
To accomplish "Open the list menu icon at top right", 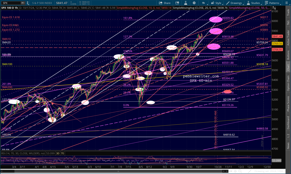I will pyautogui.click(x=287, y=3).
